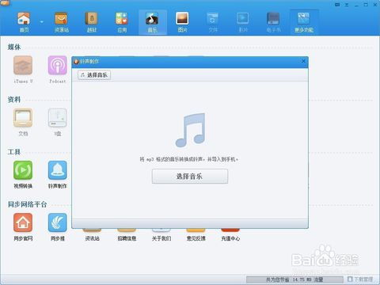380x285 pixels.
Task: Open iTunes U in the media group
Action: click(x=23, y=70)
